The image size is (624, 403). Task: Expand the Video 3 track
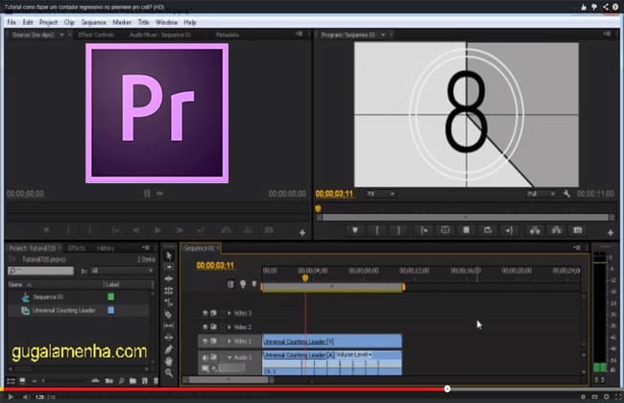click(229, 313)
